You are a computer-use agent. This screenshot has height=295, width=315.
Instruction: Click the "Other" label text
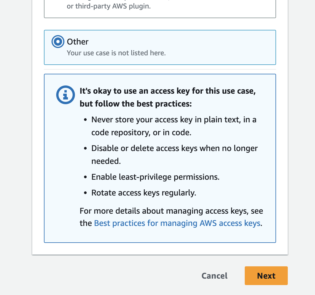[78, 42]
